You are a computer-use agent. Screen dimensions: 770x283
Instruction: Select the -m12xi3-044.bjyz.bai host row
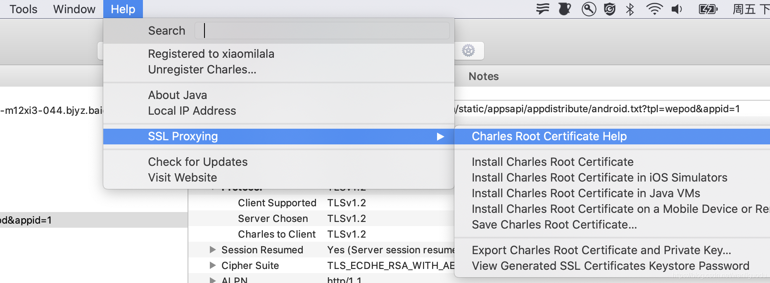(51, 111)
